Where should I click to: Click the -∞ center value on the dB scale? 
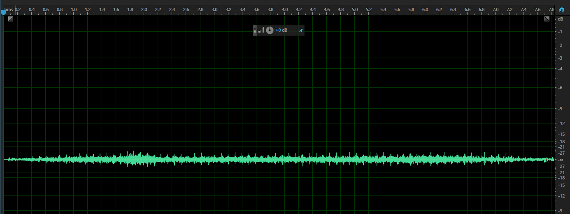coord(561,160)
